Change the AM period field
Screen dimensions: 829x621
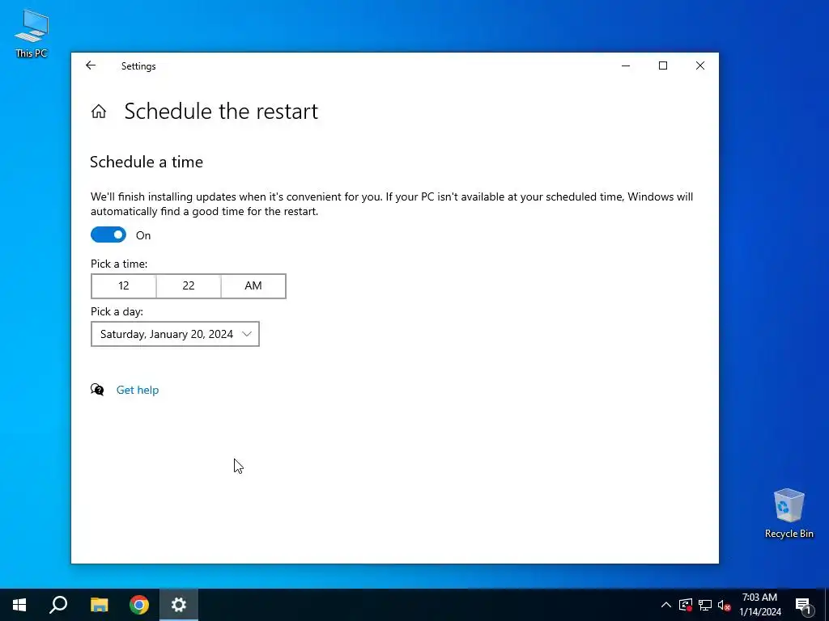point(253,285)
